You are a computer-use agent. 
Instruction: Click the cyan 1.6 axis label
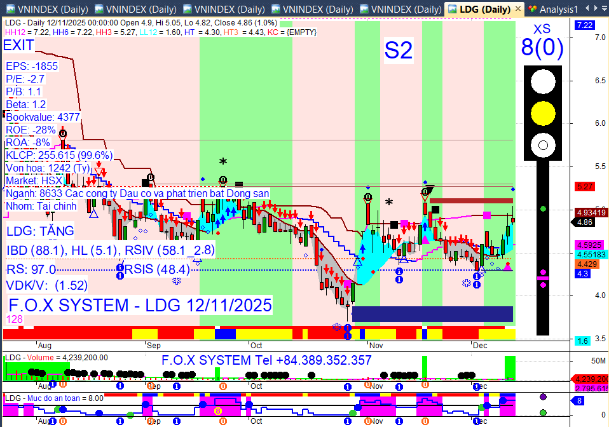click(582, 341)
